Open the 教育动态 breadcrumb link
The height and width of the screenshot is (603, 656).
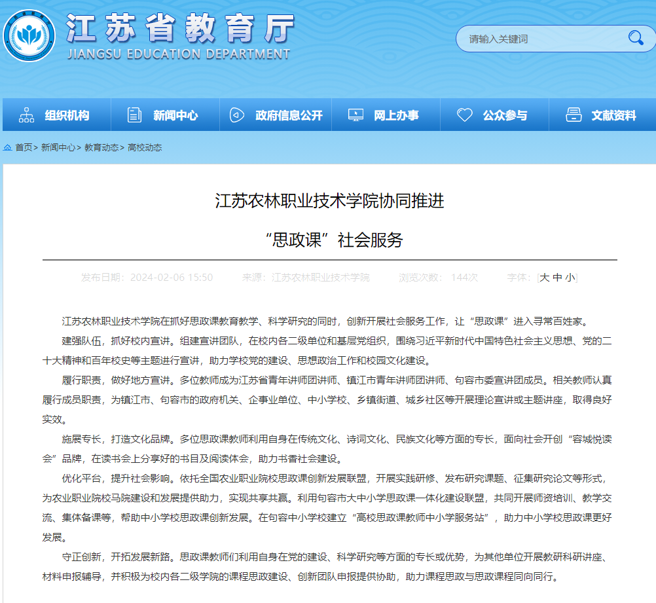(101, 147)
